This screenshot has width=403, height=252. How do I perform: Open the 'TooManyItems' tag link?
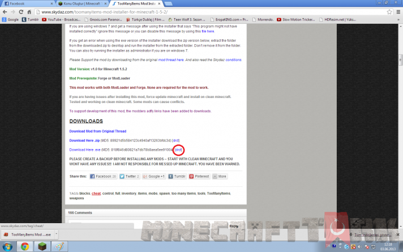pos(218,193)
